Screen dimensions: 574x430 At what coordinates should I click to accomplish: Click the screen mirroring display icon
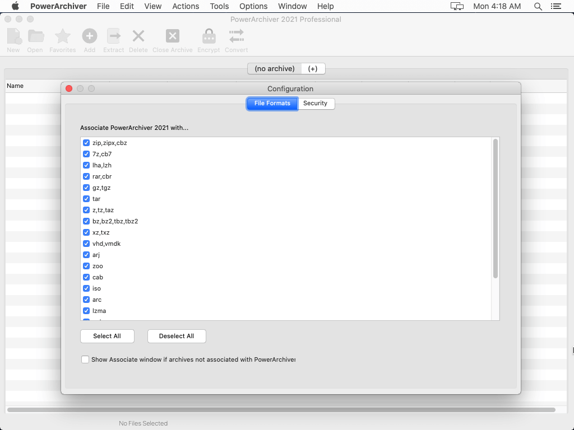click(x=457, y=6)
